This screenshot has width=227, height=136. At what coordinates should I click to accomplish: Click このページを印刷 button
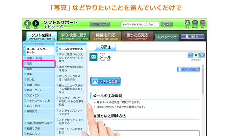pyautogui.click(x=188, y=69)
